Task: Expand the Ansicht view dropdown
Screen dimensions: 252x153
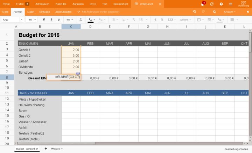Action: tap(230, 12)
